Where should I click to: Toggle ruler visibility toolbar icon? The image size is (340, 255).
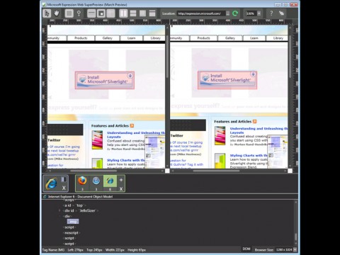[91, 13]
